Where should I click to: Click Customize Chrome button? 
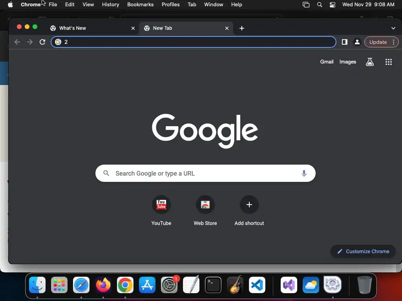(x=363, y=251)
